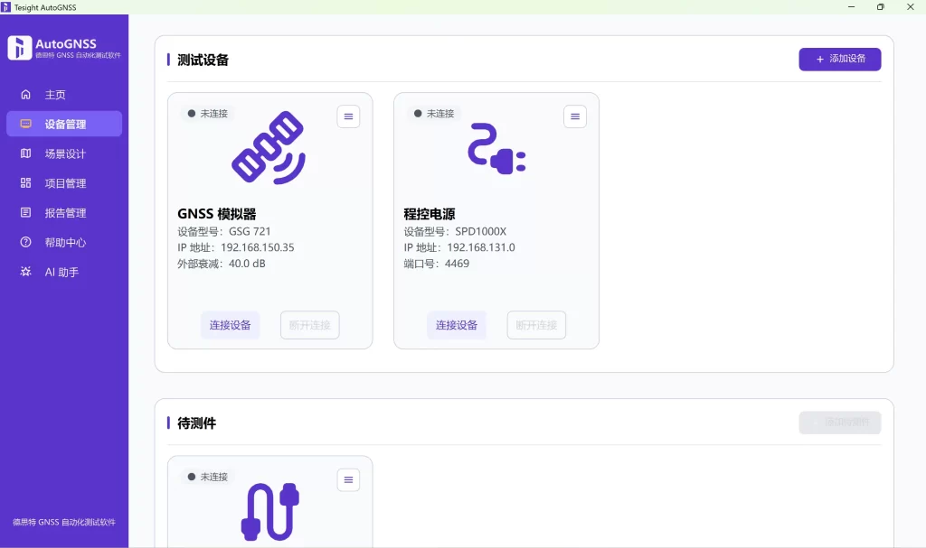Open AI 助手 menu item

pyautogui.click(x=64, y=272)
